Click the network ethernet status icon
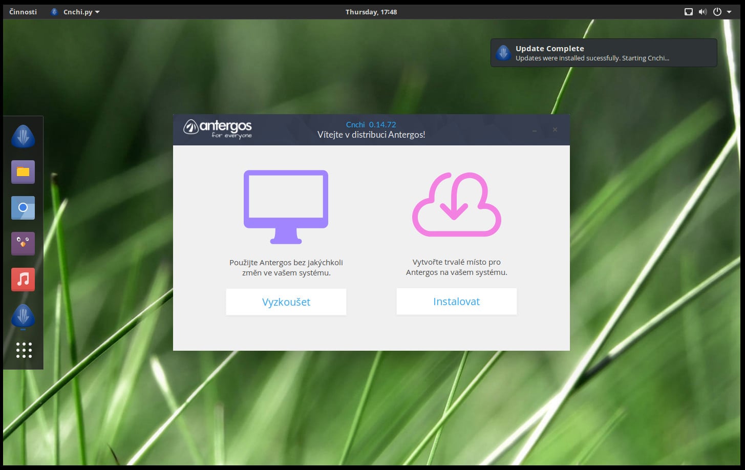This screenshot has height=470, width=745. tap(688, 11)
